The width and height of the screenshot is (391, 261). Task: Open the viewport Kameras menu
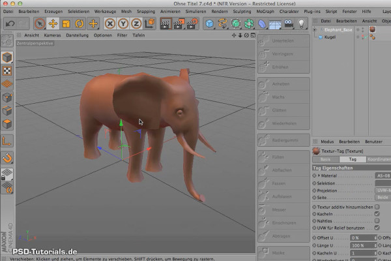click(52, 35)
